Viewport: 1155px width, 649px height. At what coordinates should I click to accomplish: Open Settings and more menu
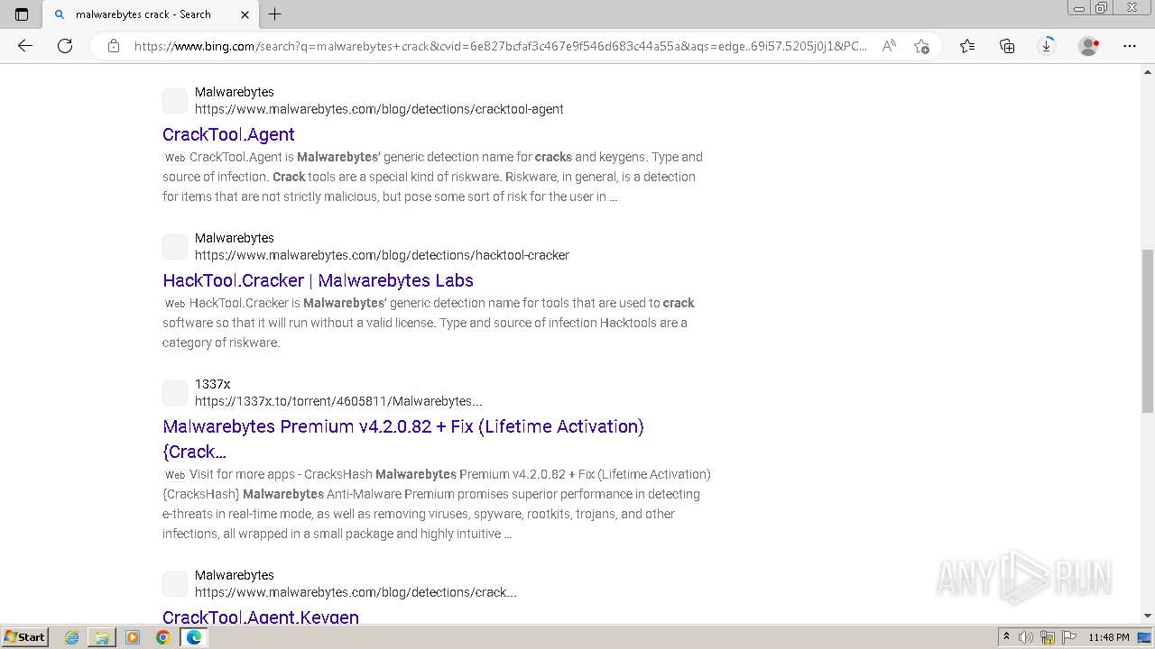(1130, 46)
